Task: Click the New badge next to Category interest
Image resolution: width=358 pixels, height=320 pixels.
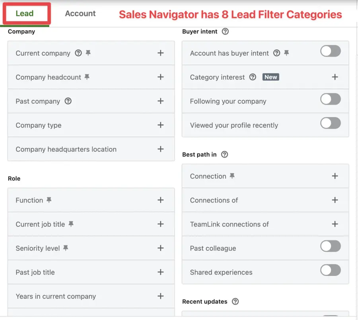Action: 270,77
